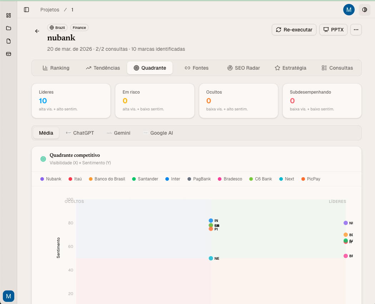Viewport: 375px width, 304px height.
Task: Export report with PPTX button
Action: (x=333, y=30)
